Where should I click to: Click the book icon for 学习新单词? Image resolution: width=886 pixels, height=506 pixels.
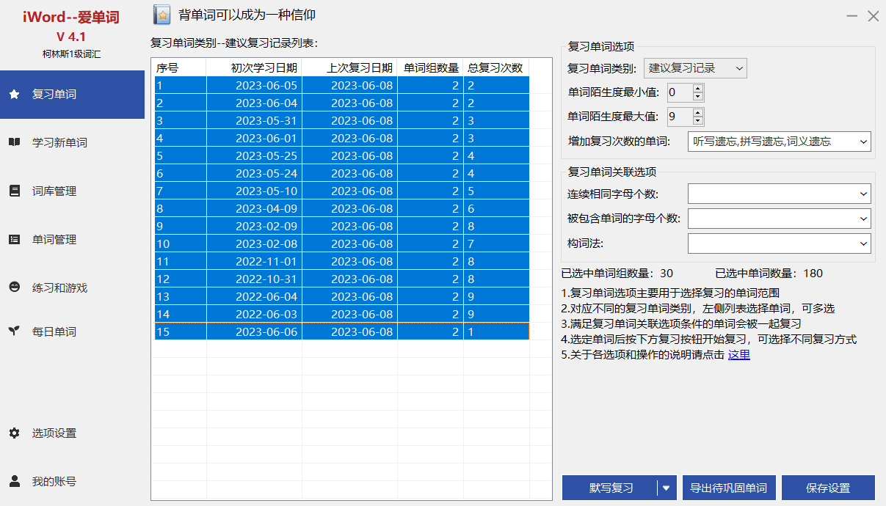(x=14, y=142)
